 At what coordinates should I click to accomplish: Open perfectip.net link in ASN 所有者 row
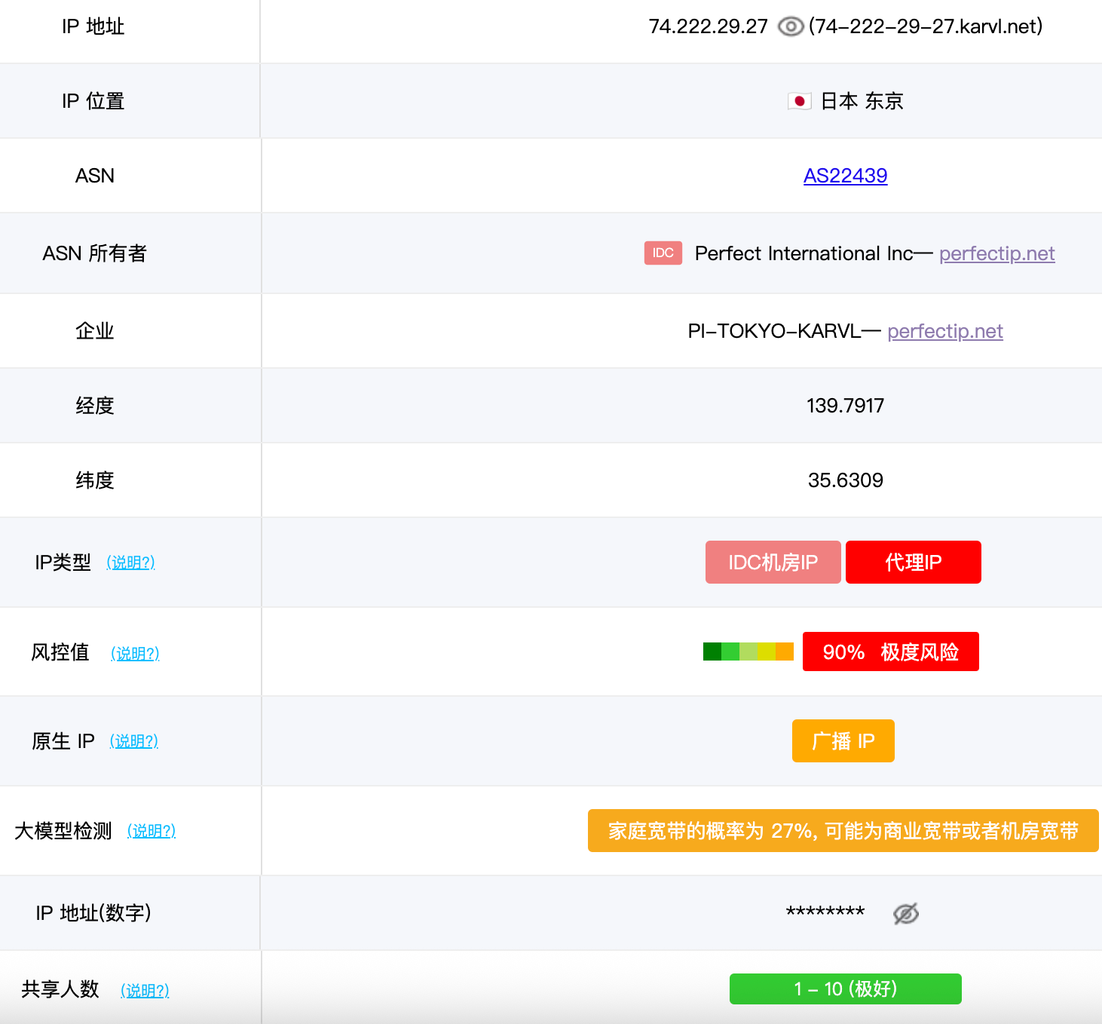996,253
